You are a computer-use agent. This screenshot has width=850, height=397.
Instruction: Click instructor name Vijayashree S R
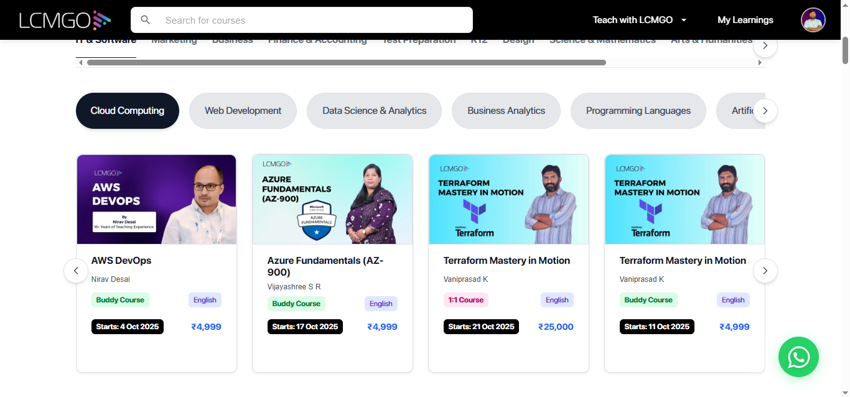pyautogui.click(x=294, y=287)
